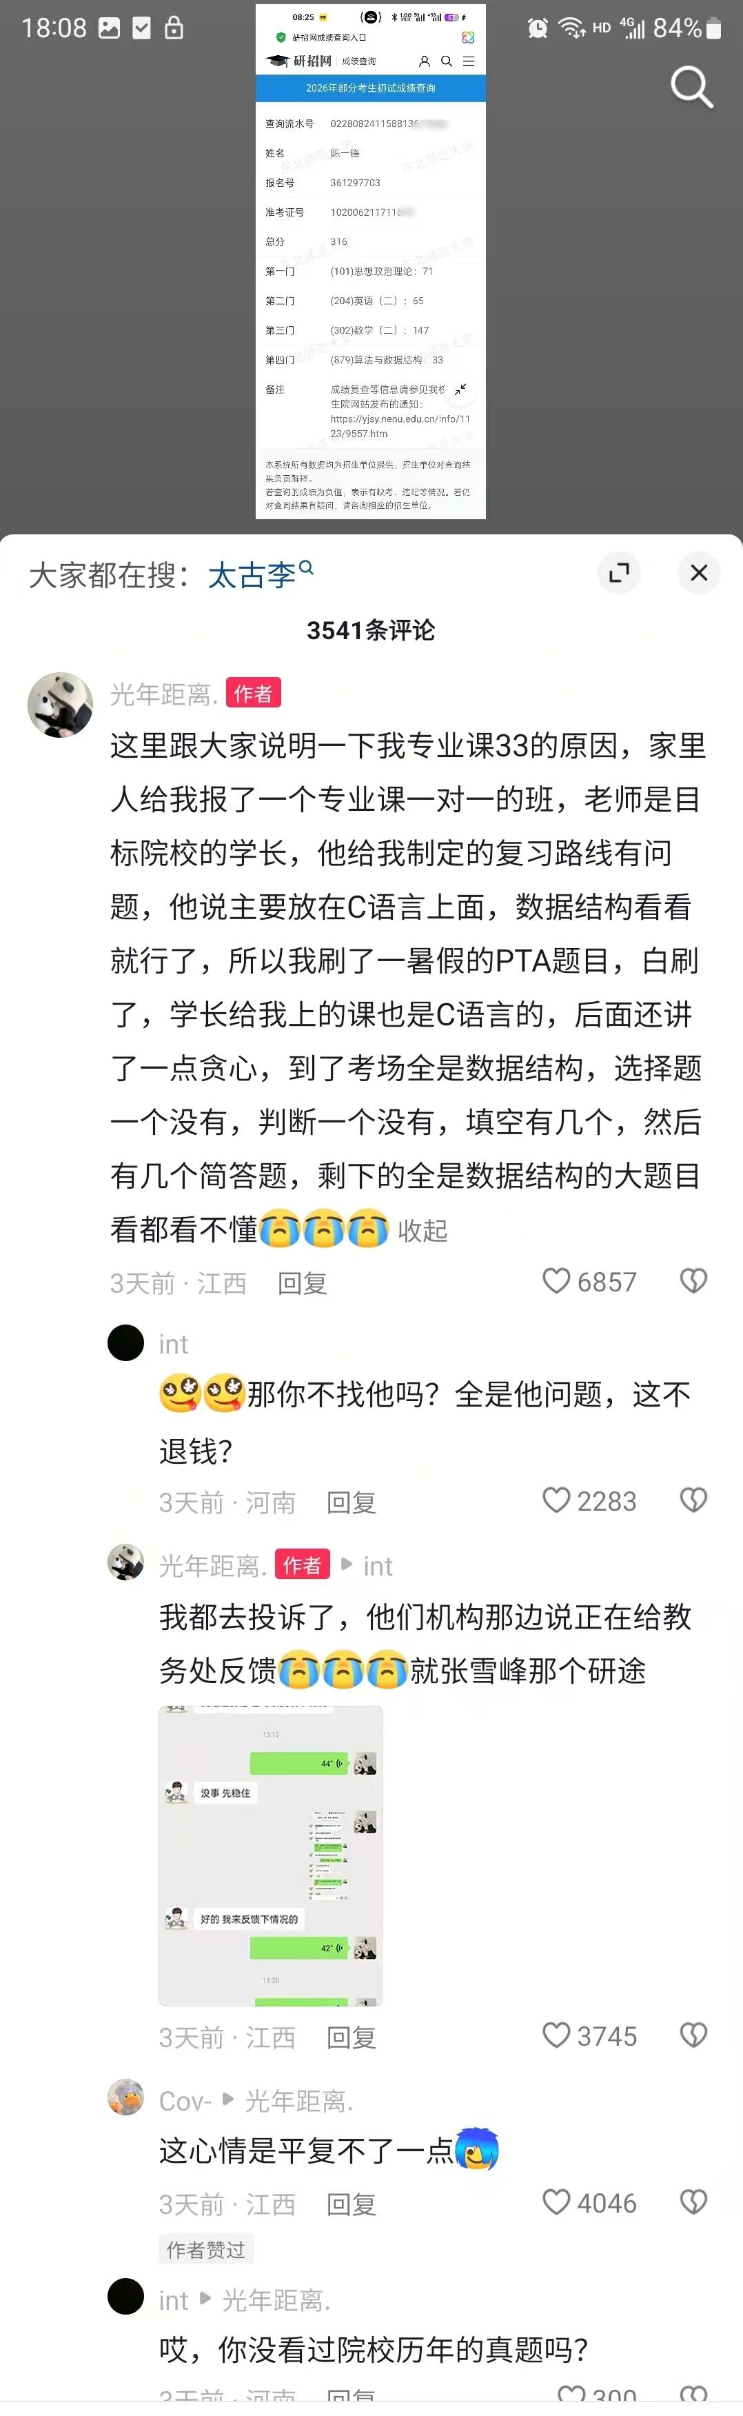Image resolution: width=743 pixels, height=2416 pixels.
Task: Like Cov-'s comment with 4046 likes
Action: [x=589, y=2203]
